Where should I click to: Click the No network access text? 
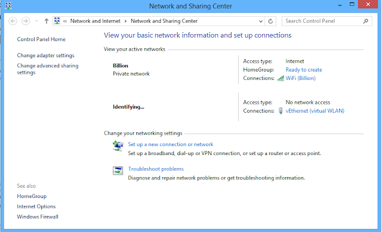tap(308, 103)
